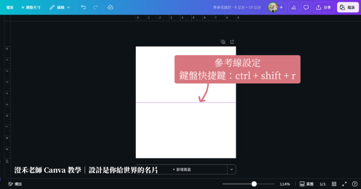The height and width of the screenshot is (189, 361).
Task: Open the grid view icon
Action: pyautogui.click(x=333, y=184)
